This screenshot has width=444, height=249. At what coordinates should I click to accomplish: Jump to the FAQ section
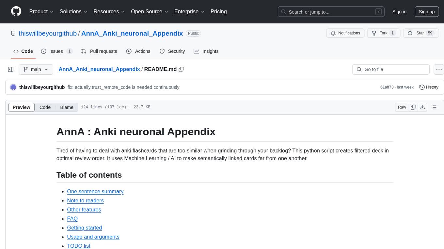[x=72, y=219]
